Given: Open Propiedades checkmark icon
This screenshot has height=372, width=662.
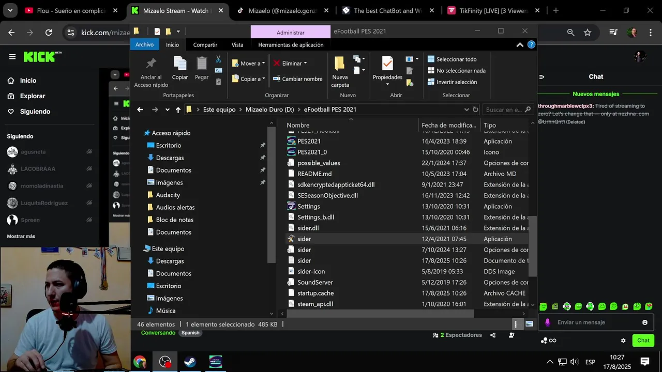Looking at the screenshot, I should click(387, 64).
